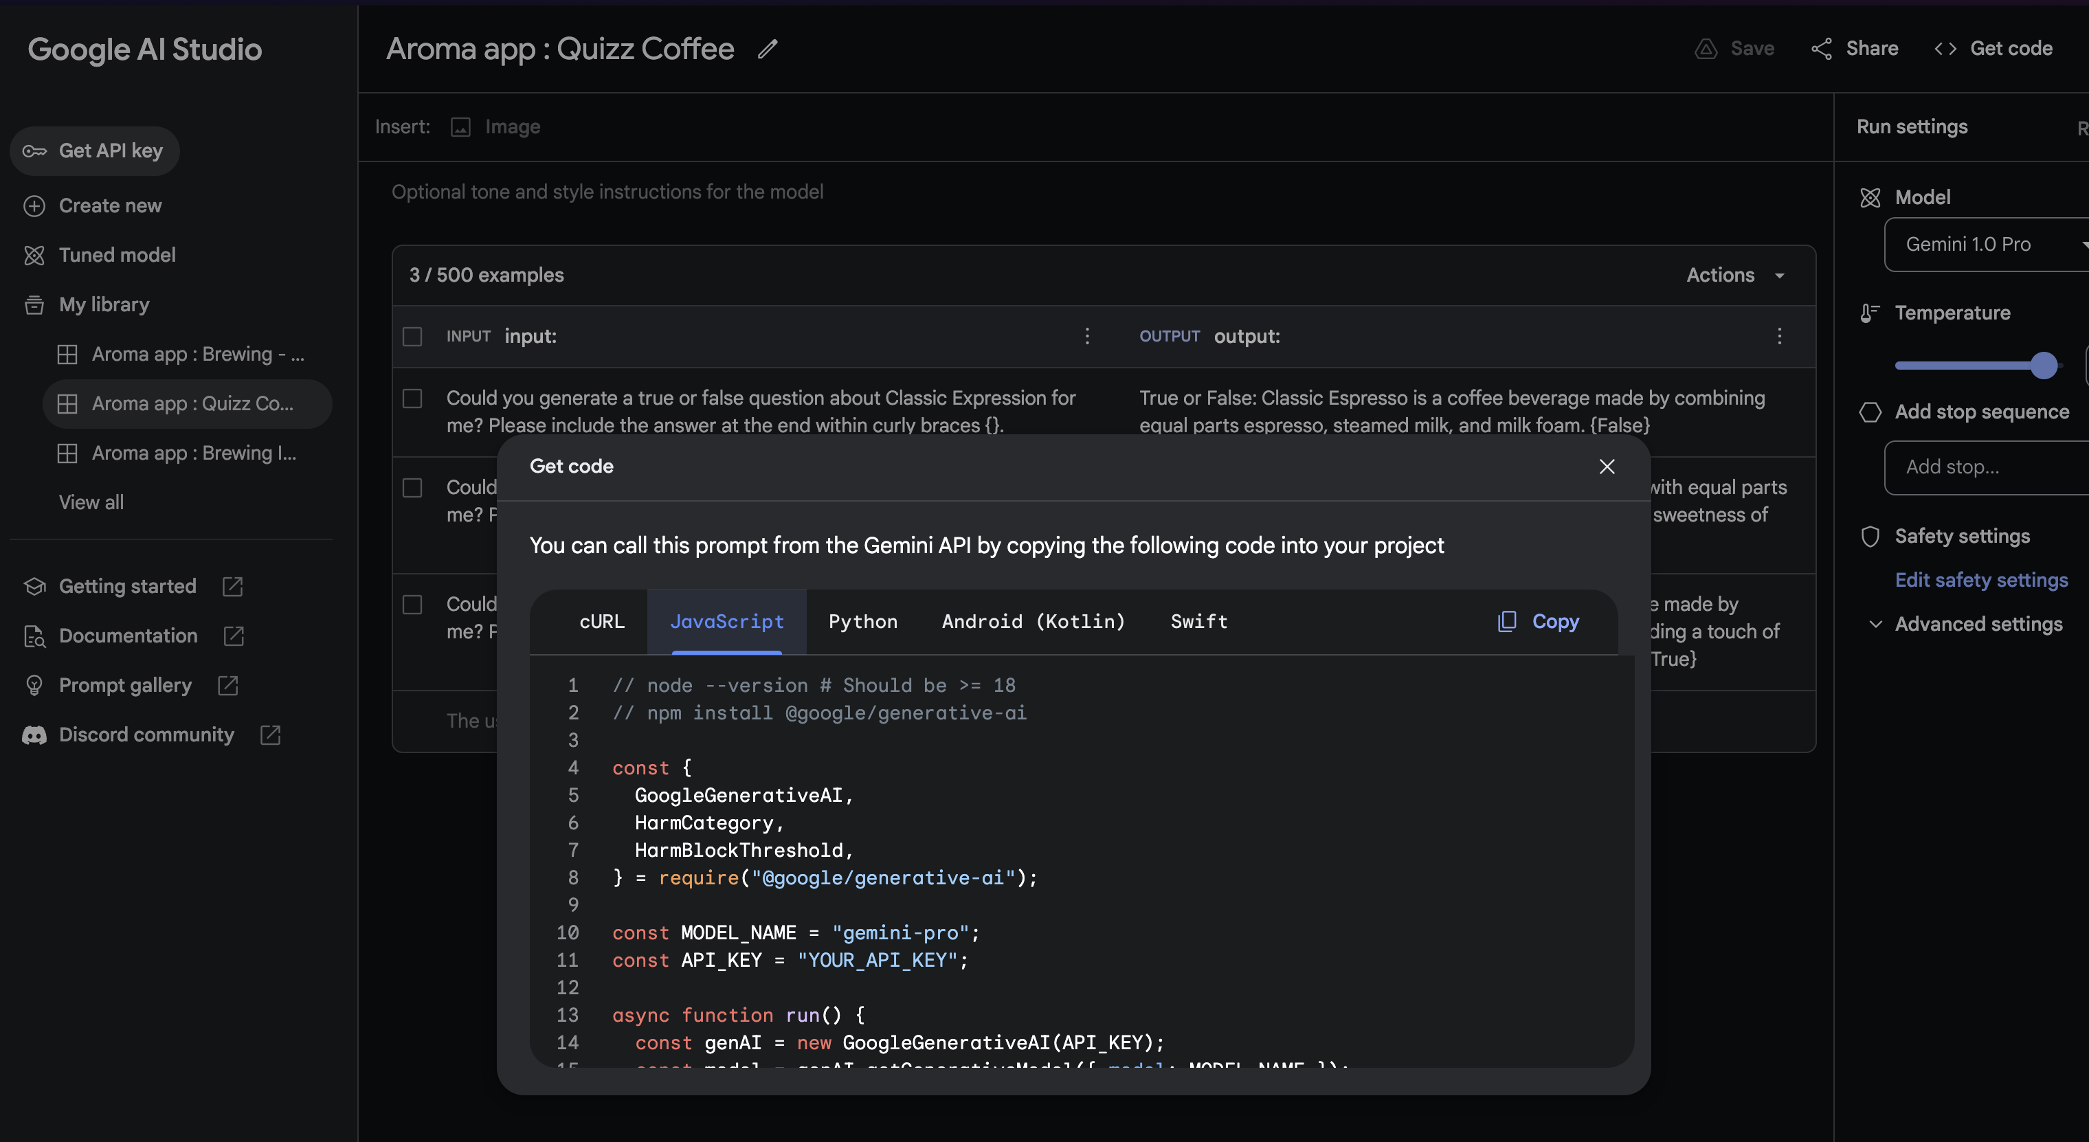
Task: Toggle the second example row checkbox
Action: click(x=412, y=486)
